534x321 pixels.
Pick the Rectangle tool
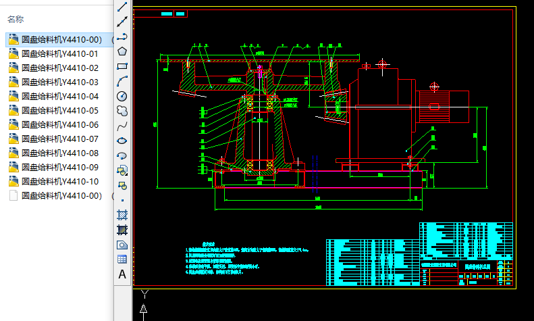(x=122, y=66)
